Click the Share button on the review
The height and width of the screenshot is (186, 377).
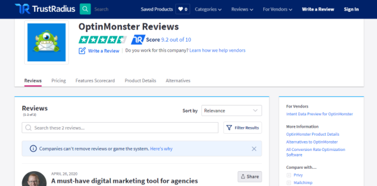[250, 177]
